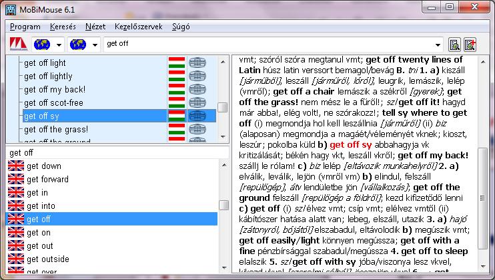Select 'get out' in the headword list
The image size is (495, 280).
pyautogui.click(x=40, y=245)
